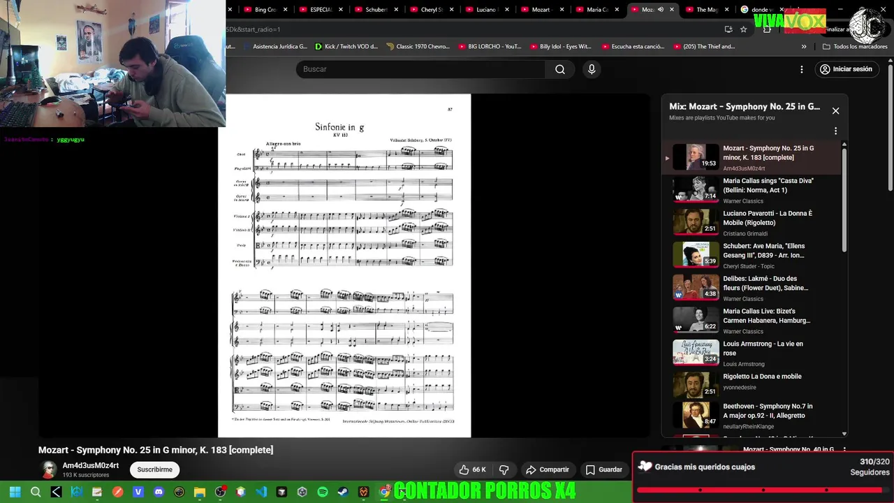Play Beethoven Symphony No.7 Allegretto video

(x=753, y=415)
